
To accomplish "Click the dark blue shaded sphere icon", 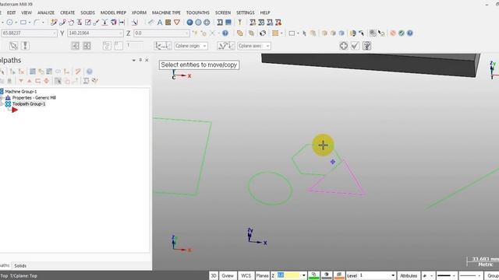I will click(189, 23).
